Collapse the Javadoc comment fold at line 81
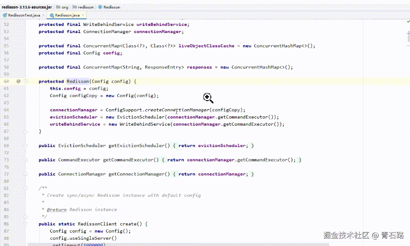 26,188
